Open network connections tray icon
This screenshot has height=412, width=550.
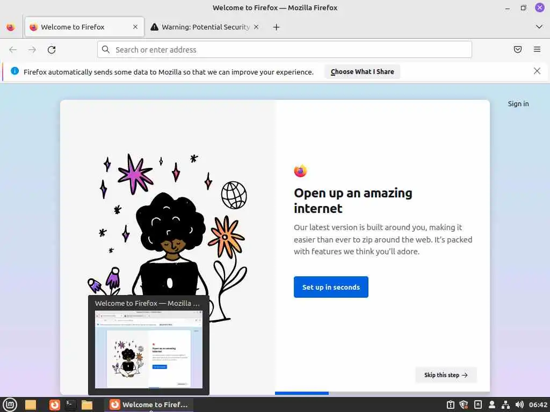click(505, 404)
